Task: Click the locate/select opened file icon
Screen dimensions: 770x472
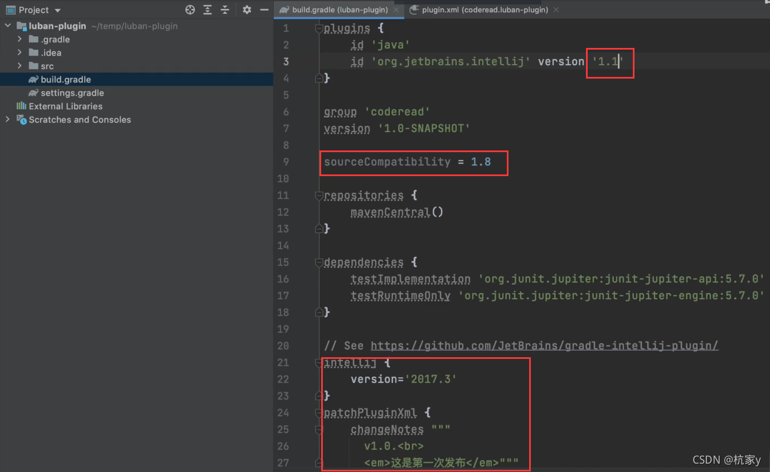Action: (x=190, y=9)
